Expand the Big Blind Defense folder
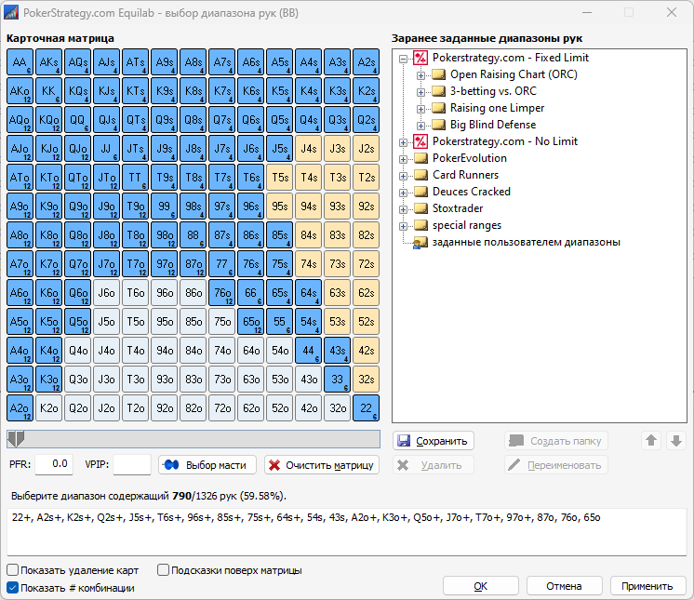Screen dimensions: 694x600 pos(420,126)
